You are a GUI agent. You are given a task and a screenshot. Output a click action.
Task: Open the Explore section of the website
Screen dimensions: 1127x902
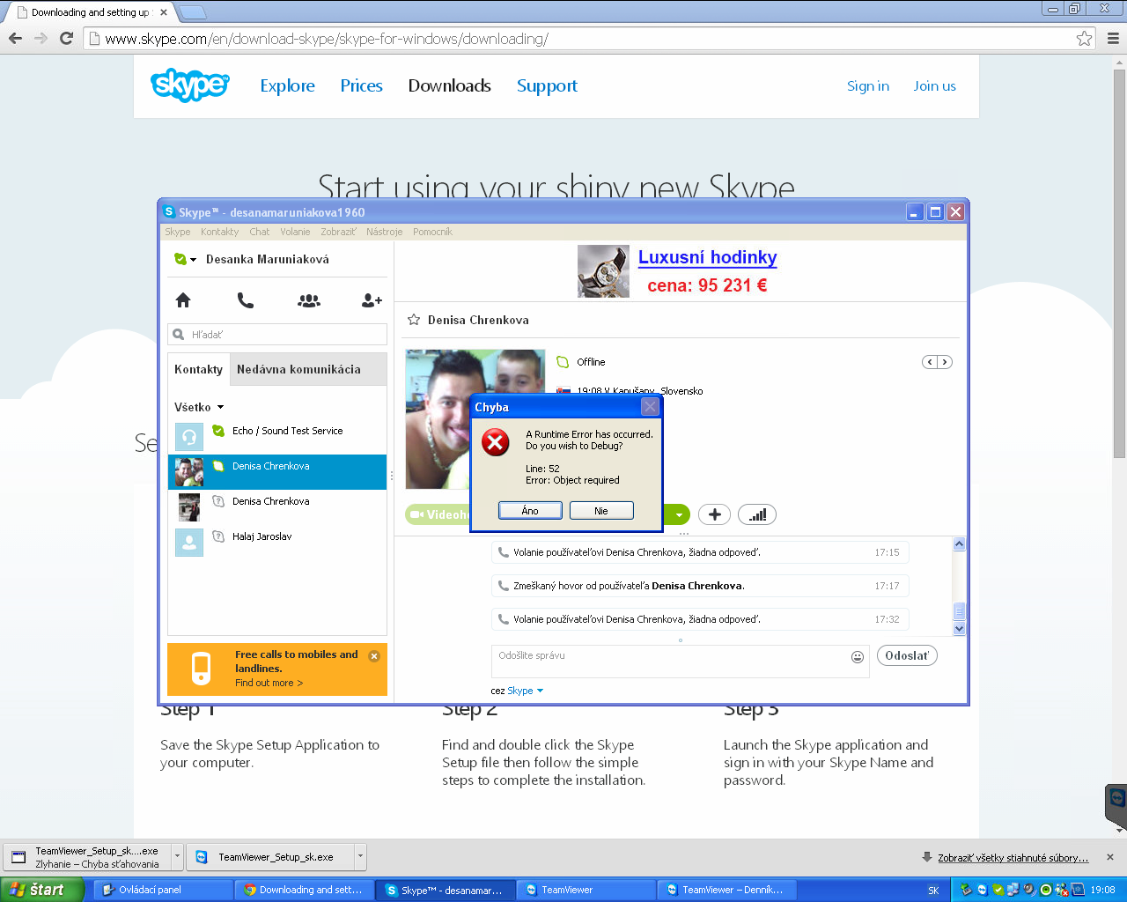287,85
